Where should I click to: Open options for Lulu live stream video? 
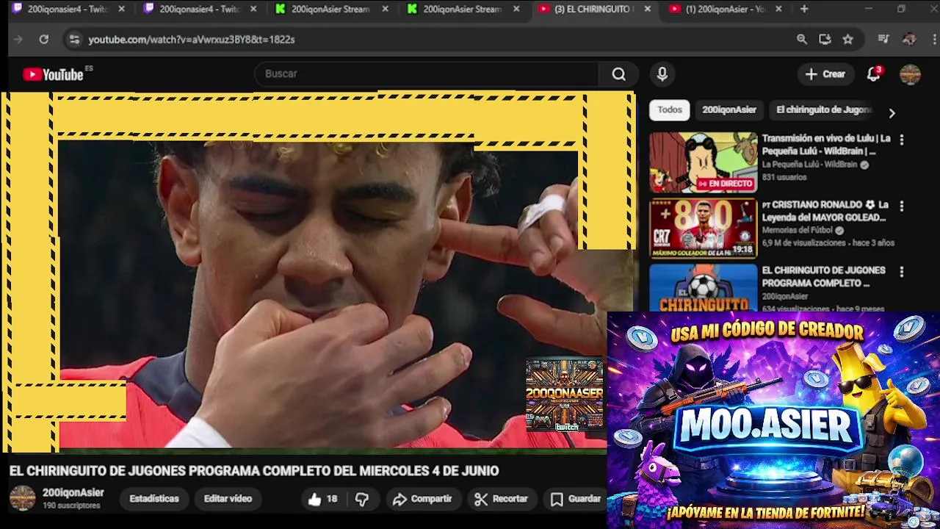click(902, 140)
